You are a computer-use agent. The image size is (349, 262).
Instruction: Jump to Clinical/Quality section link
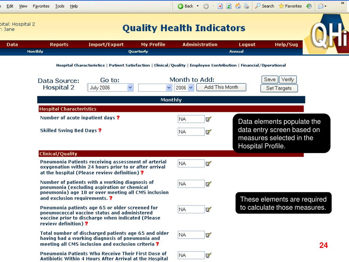click(170, 65)
